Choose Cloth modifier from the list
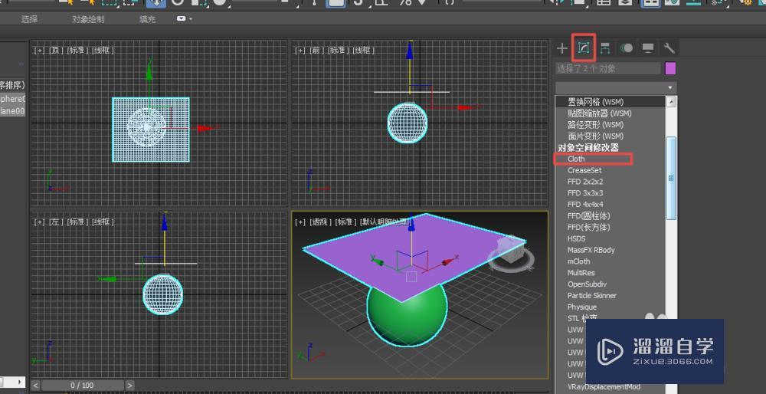Viewport: 766px width, 394px height. (576, 159)
